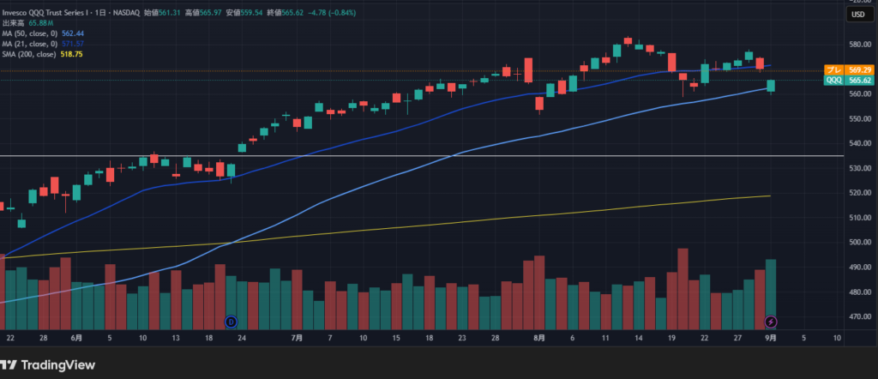Viewport: 878px width, 379px height.
Task: Click the 9月 date axis label
Action: pos(771,338)
